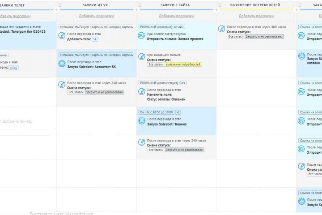Click robot icon beside "Запуск Sa... названи" trigger
322x215 pixels.
coord(301,56)
